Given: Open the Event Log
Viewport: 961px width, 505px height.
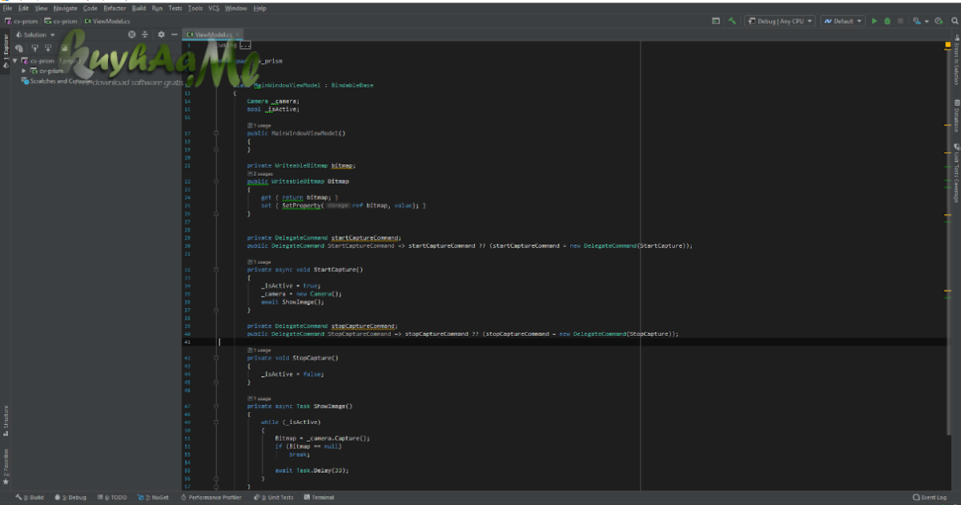Looking at the screenshot, I should click(930, 498).
